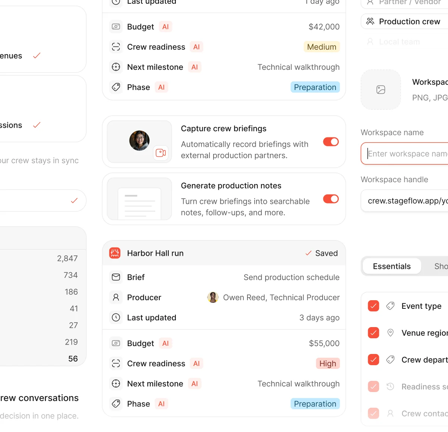Click the Harbor Hall Next milestone target icon
The image size is (448, 432).
coord(116,383)
